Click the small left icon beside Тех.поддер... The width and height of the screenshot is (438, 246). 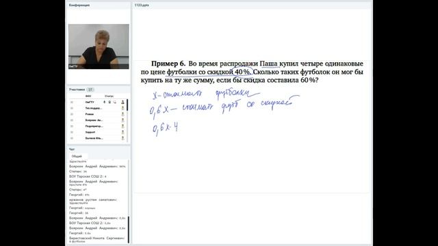[72, 108]
